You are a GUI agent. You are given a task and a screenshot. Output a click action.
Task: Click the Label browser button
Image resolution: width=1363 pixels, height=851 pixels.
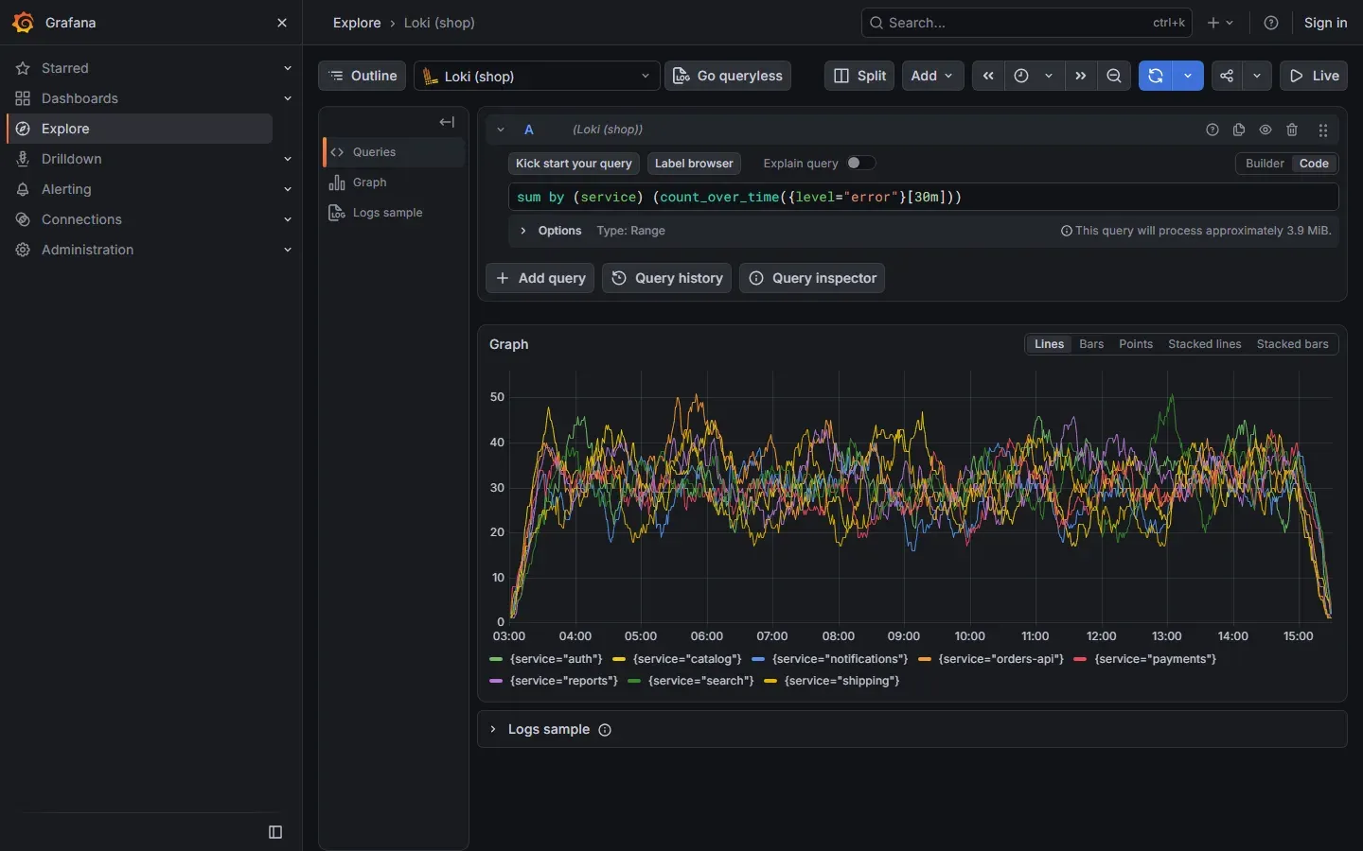pyautogui.click(x=694, y=164)
